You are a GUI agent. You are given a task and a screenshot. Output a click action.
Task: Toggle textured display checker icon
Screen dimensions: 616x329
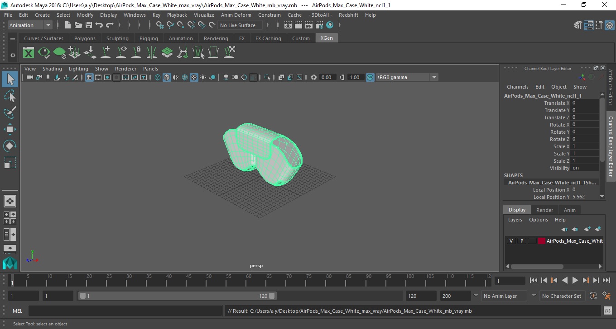(194, 77)
